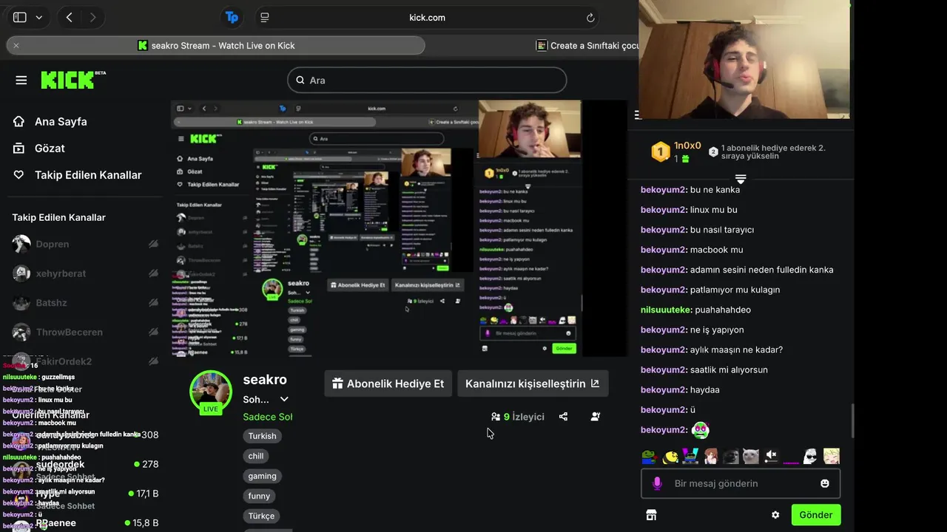Click the kick.com address field
This screenshot has width=947, height=532.
(x=427, y=17)
